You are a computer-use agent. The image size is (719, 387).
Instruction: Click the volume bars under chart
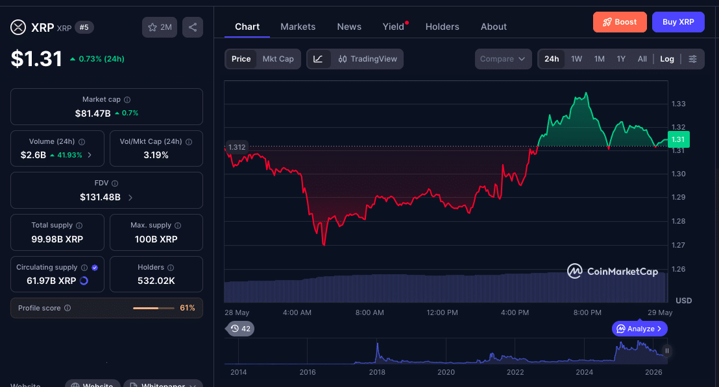coord(445,288)
